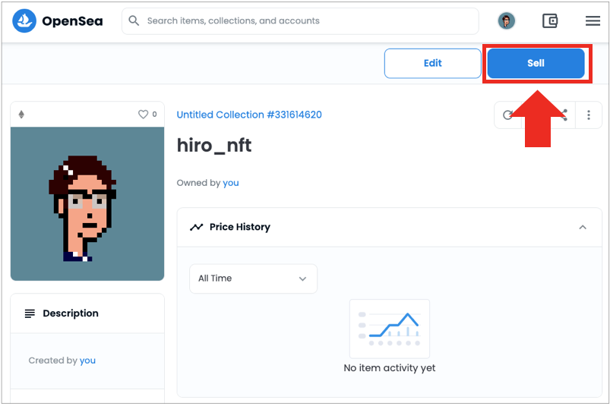Click the 'you' owner link

pyautogui.click(x=231, y=183)
